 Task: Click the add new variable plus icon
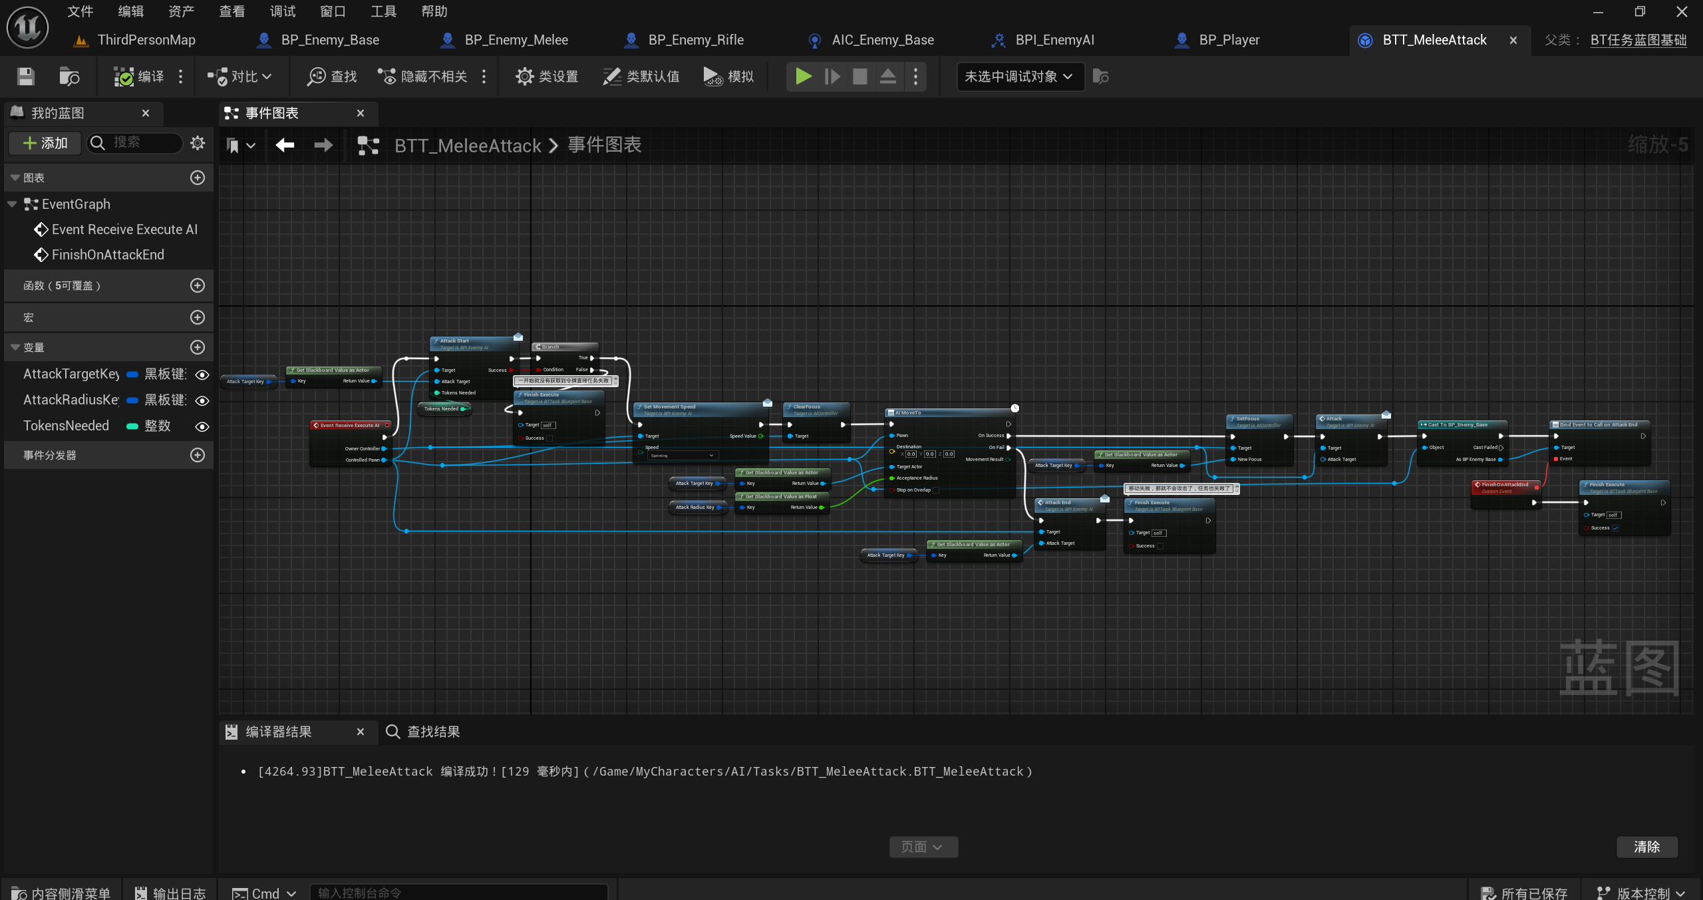(198, 347)
